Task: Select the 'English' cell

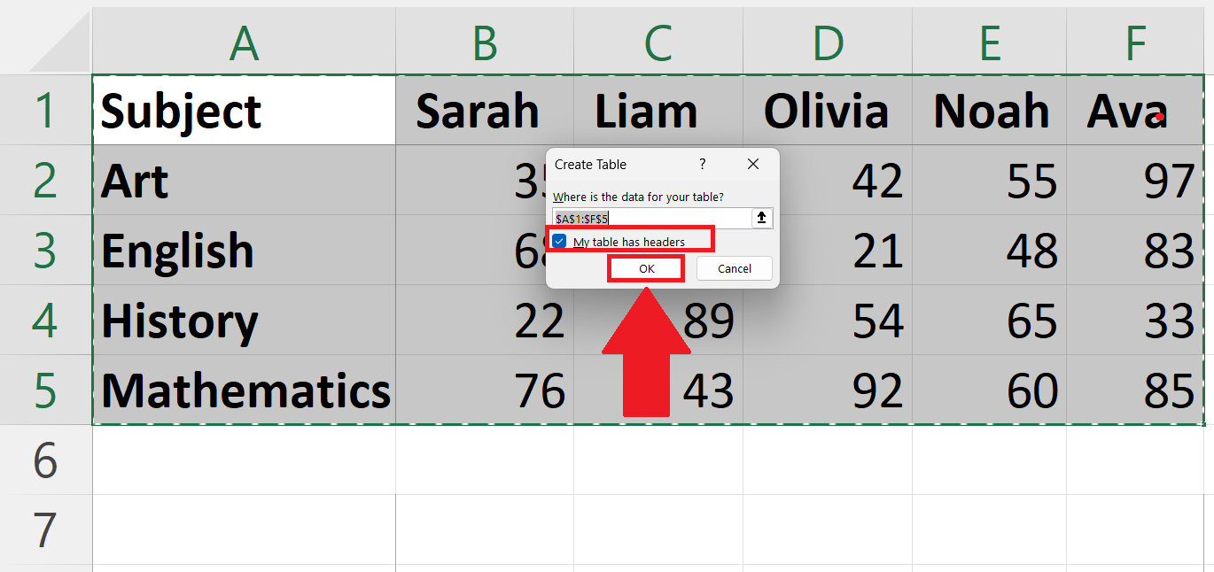Action: point(244,250)
